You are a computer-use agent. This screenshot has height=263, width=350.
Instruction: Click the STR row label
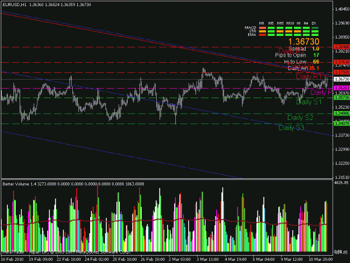tap(253, 31)
